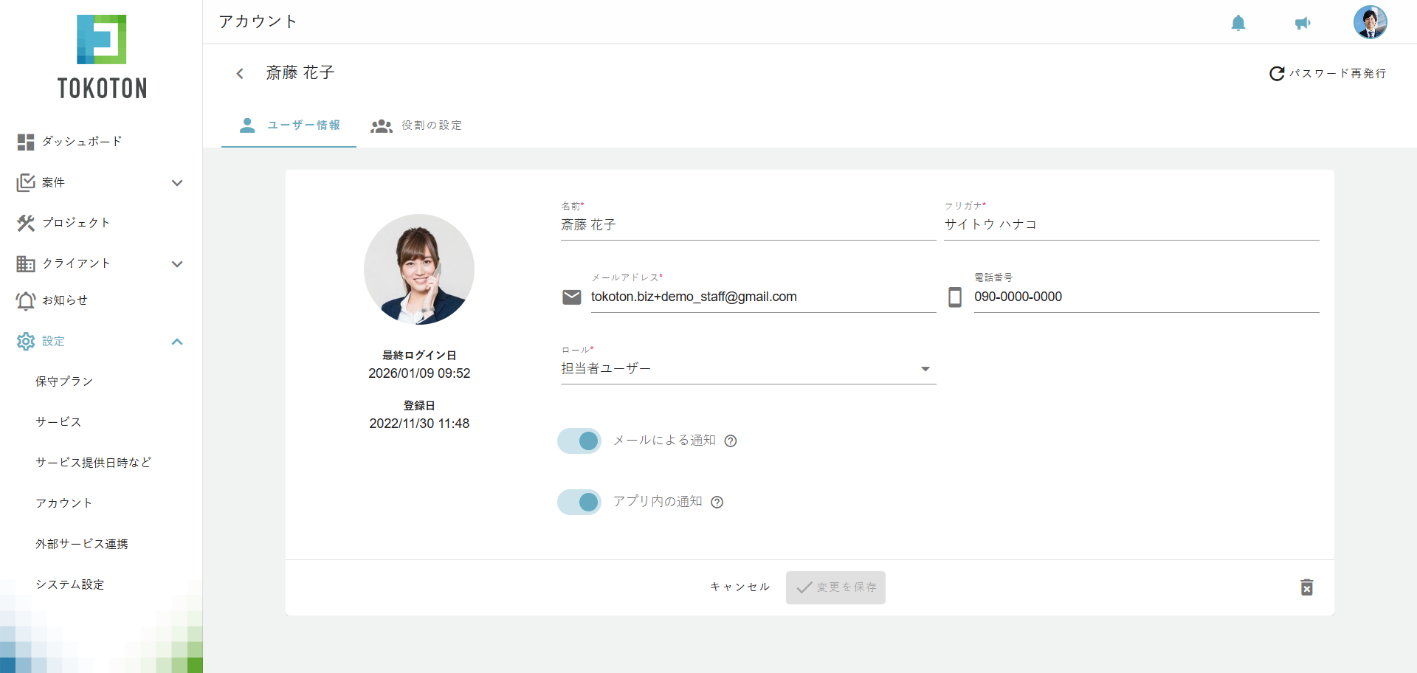Click the お知らせ bell icon

pyautogui.click(x=26, y=300)
